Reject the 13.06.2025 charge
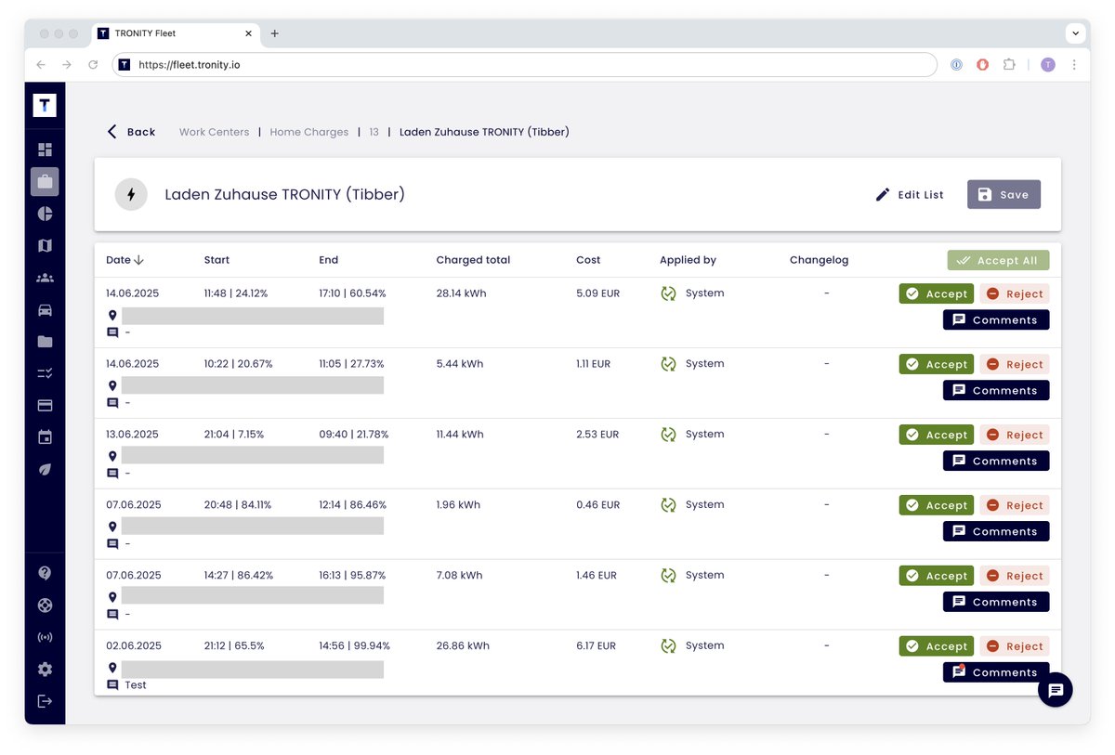 pos(1014,435)
